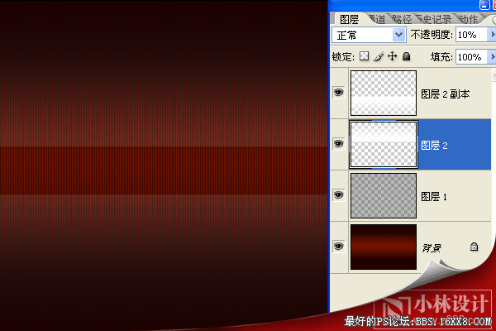The height and width of the screenshot is (331, 496).
Task: Minimize the layers palette window
Action: [484, 4]
